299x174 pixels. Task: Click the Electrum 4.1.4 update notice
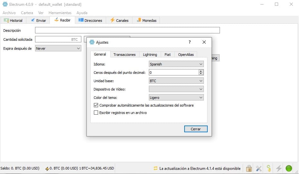(x=200, y=169)
